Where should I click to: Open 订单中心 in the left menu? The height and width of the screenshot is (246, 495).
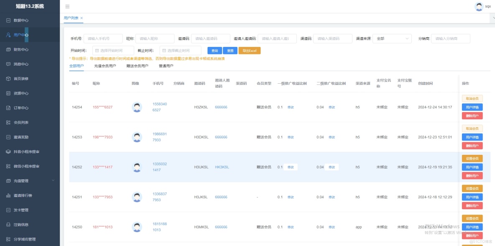20,108
